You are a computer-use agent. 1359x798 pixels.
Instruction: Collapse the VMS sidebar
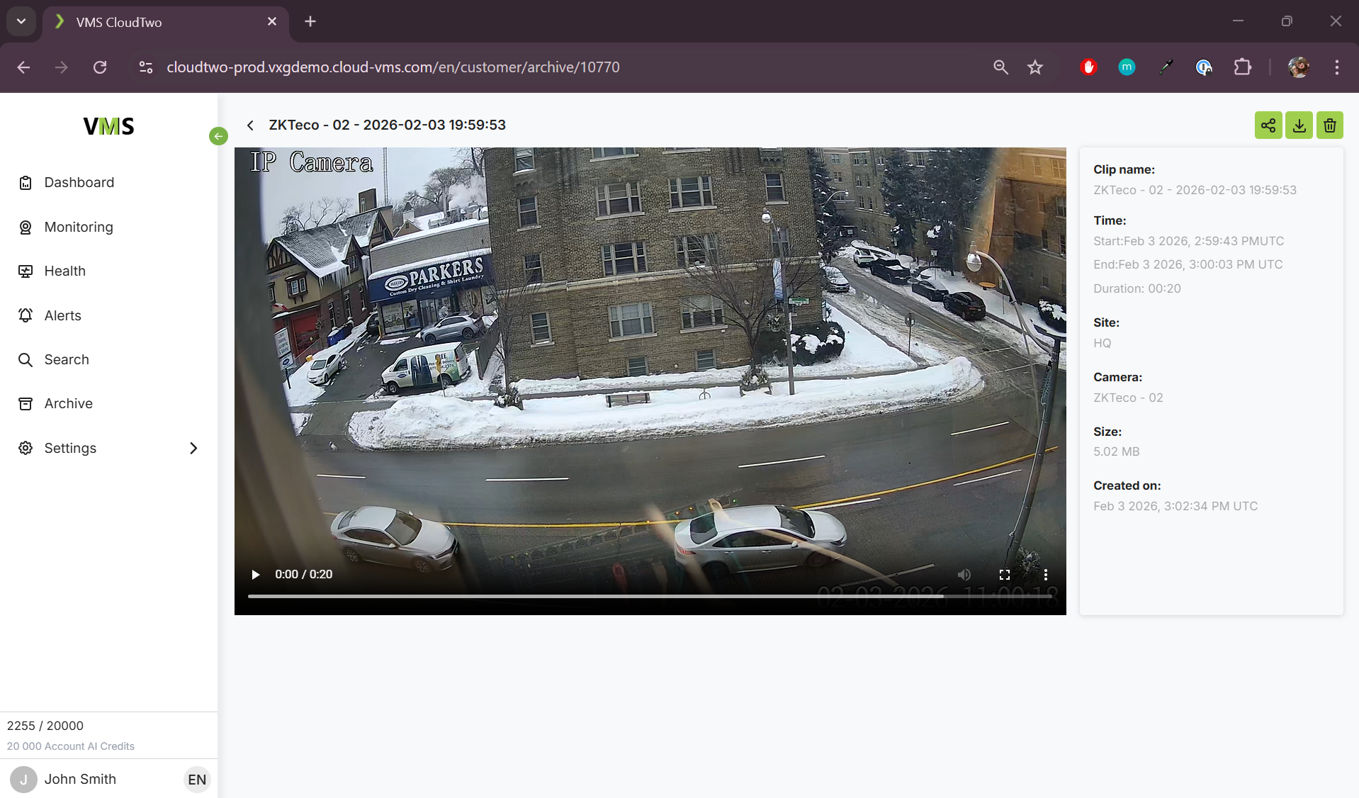coord(218,135)
